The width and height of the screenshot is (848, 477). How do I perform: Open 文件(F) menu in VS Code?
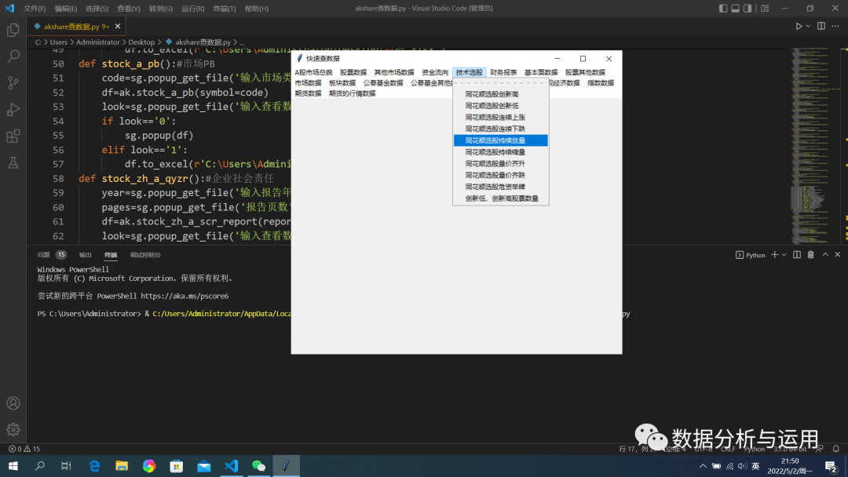pos(35,9)
